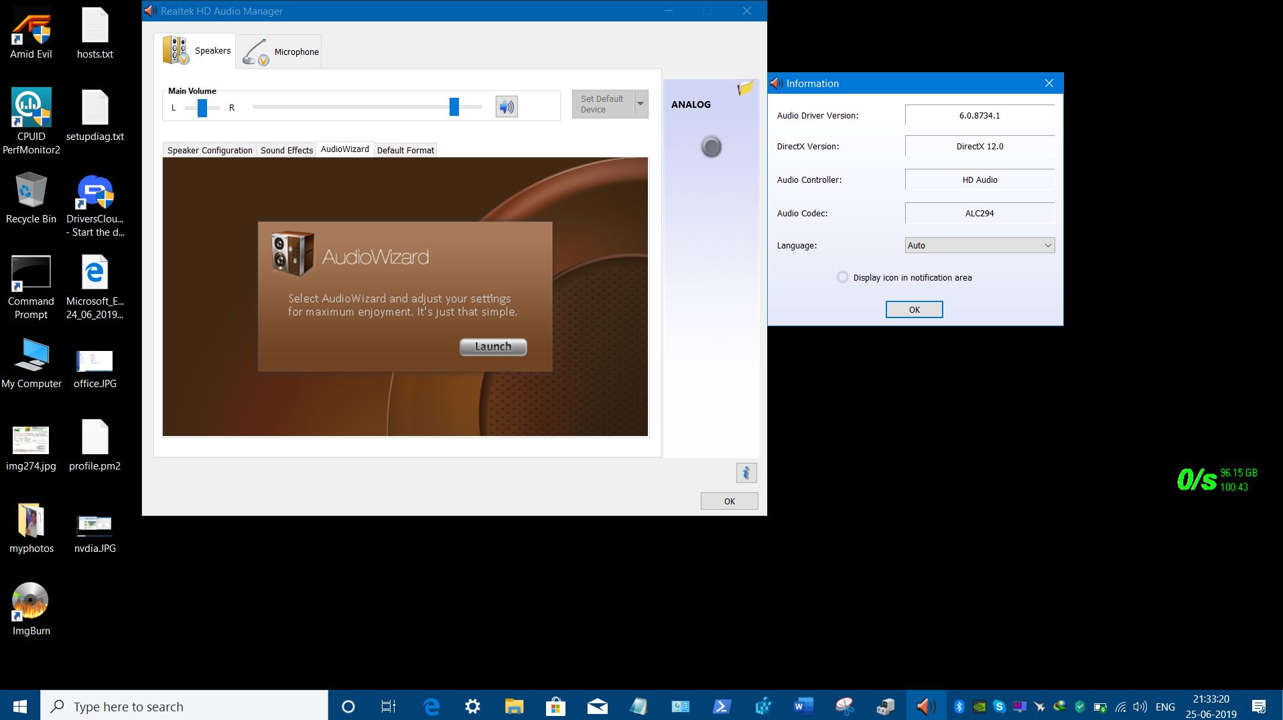The height and width of the screenshot is (720, 1283).
Task: Launch the AudioWizard
Action: [x=493, y=346]
